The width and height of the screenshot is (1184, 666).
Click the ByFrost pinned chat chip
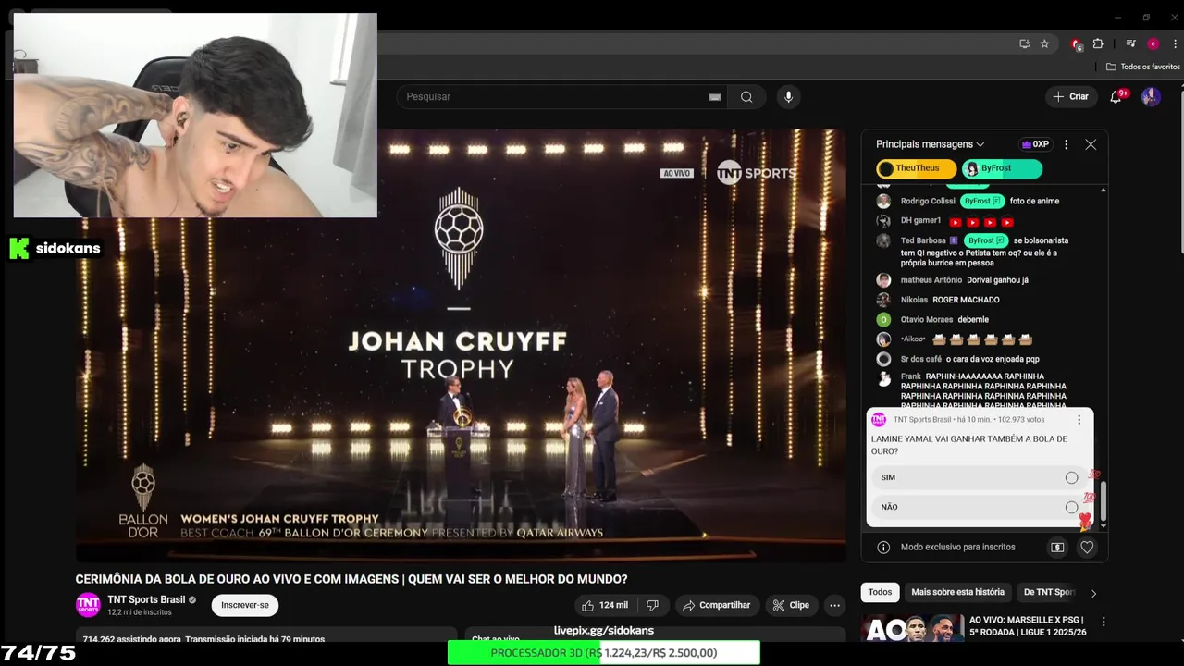click(x=1002, y=168)
